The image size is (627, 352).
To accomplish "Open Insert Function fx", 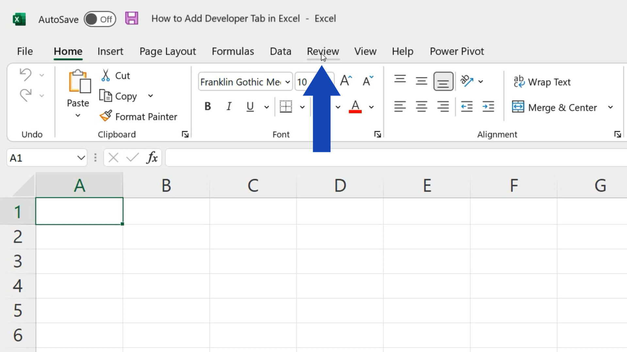I will tap(152, 158).
